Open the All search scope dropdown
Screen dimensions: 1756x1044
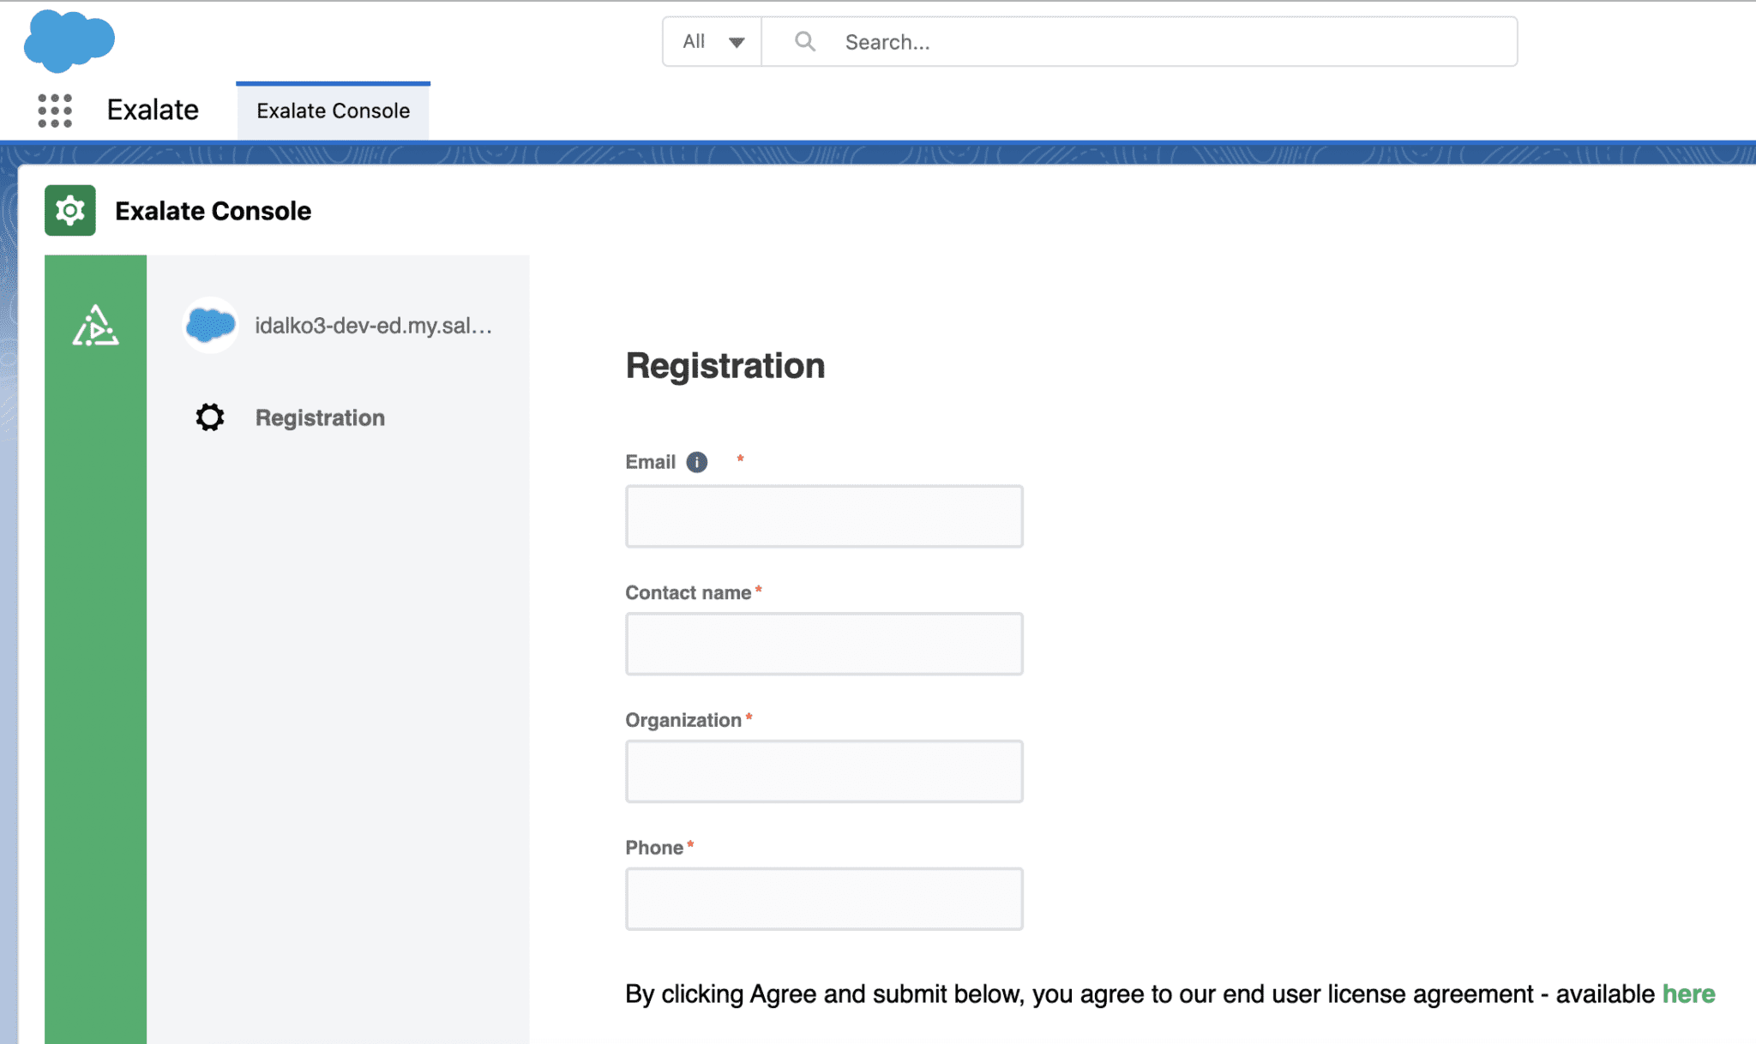[x=711, y=40]
